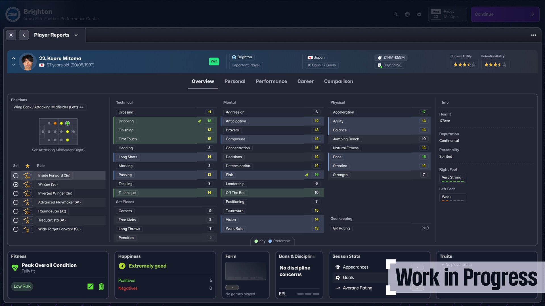
Task: Click the Brighton club crest icon
Action: point(12,14)
